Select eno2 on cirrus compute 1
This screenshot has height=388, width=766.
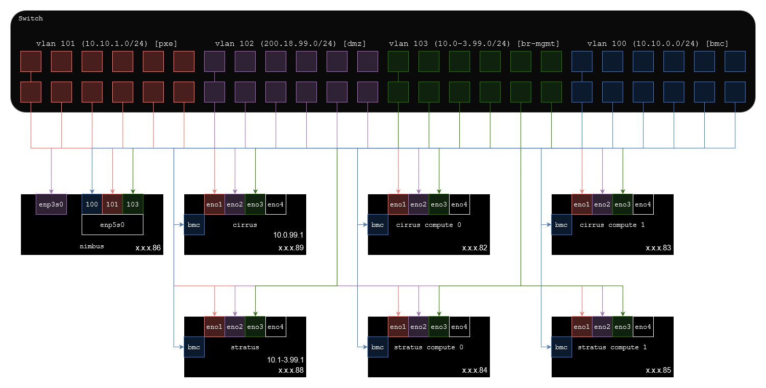(x=602, y=204)
